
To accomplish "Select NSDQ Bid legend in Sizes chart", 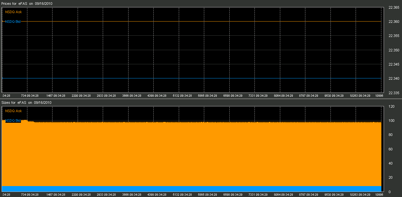I will [x=13, y=121].
